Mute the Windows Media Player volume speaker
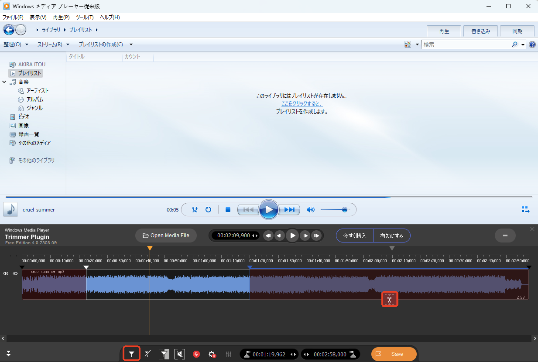 tap(311, 210)
